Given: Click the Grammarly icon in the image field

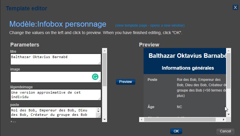Looking at the screenshot, I should click(x=95, y=77).
